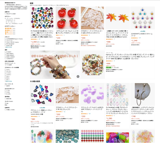Screen dimensions: 160x143
Task: Show more options link above heart charms
Action: 42,108
